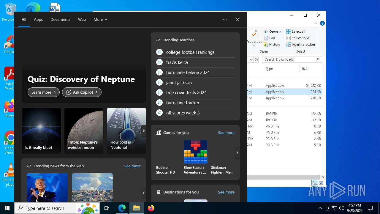Open the volume control in system tray

pyautogui.click(x=342, y=208)
